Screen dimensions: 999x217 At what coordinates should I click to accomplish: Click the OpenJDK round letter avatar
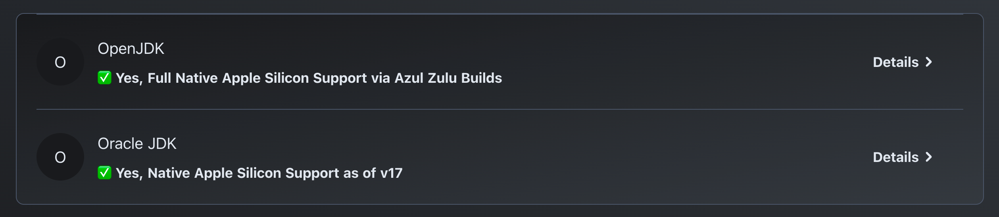click(60, 62)
